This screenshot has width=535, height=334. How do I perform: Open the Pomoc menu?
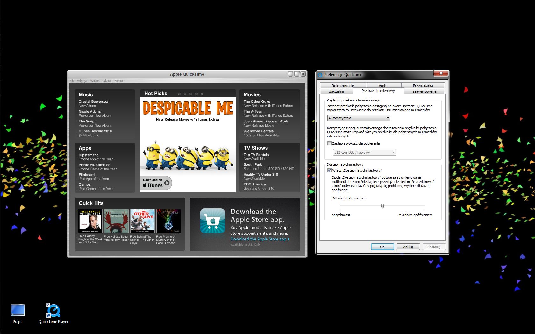(119, 81)
